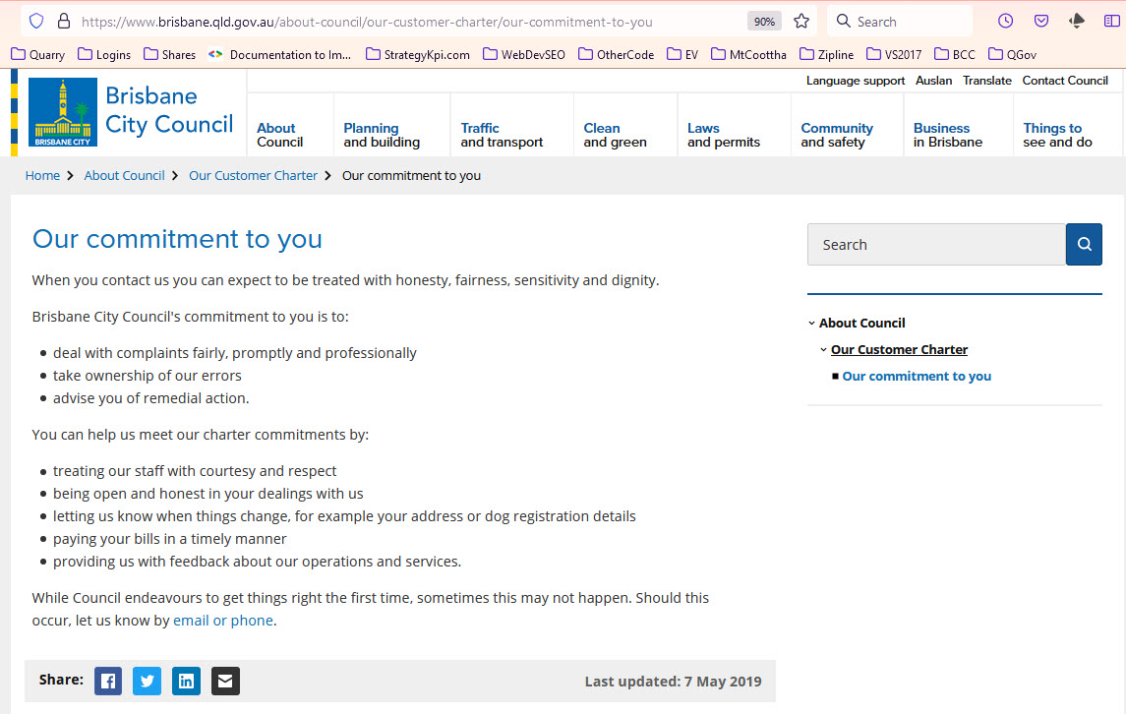Click About Council in the breadcrumb
The height and width of the screenshot is (714, 1126).
124,175
